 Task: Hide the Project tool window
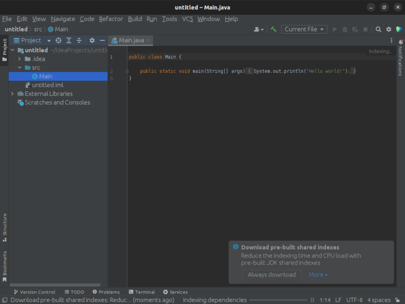pos(102,40)
